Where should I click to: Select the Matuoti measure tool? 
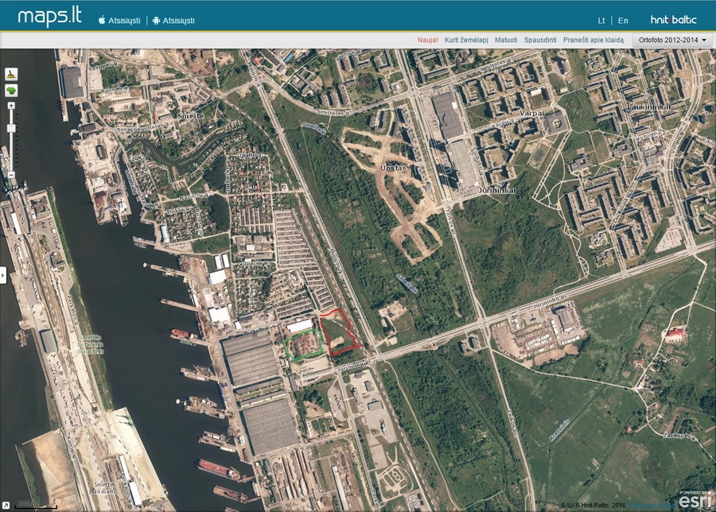tap(505, 40)
